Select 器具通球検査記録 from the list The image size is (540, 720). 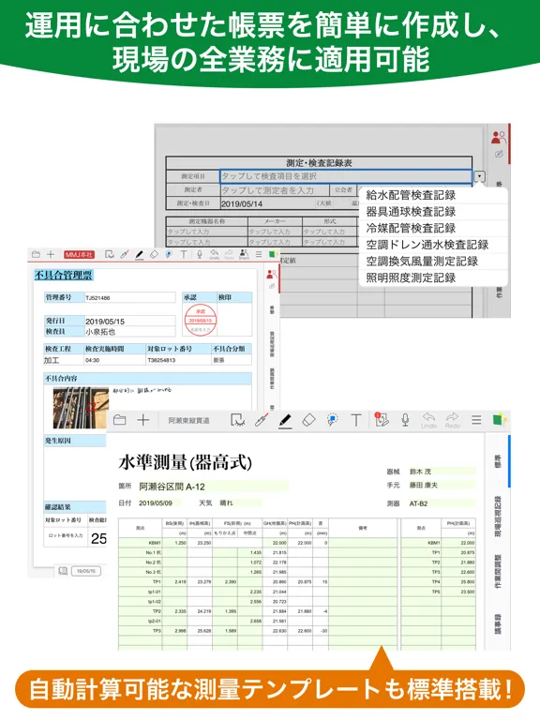coord(411,212)
